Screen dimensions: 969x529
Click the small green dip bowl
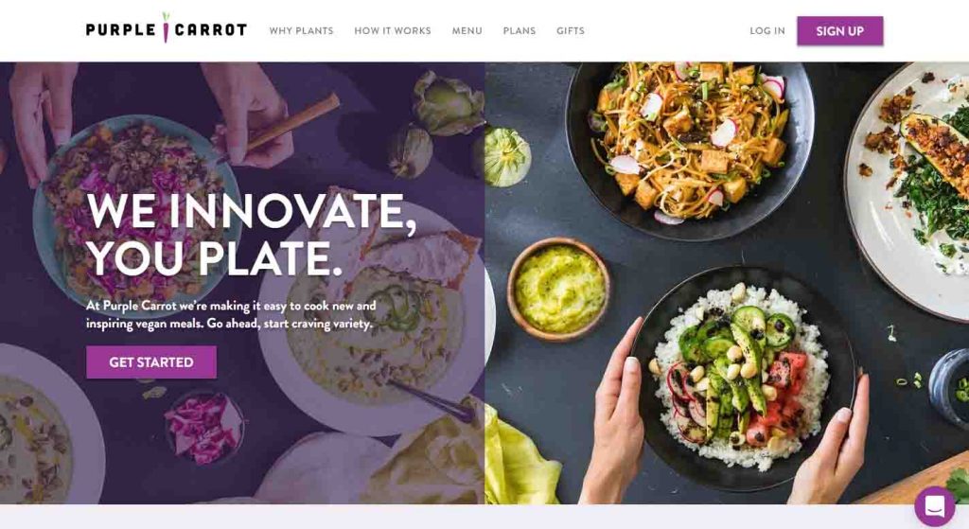pyautogui.click(x=558, y=290)
